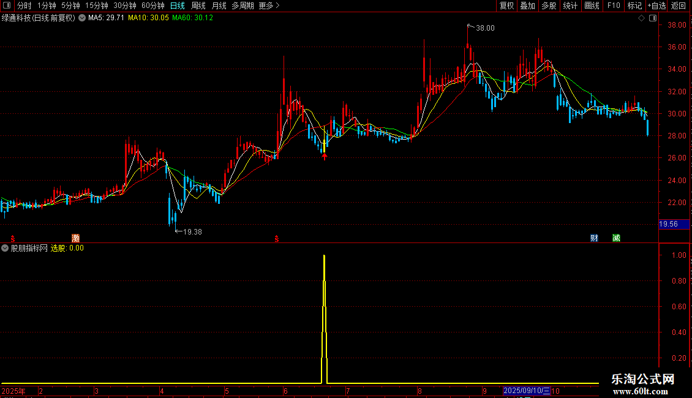Click 返回 to go back
The image size is (692, 398).
click(x=679, y=6)
